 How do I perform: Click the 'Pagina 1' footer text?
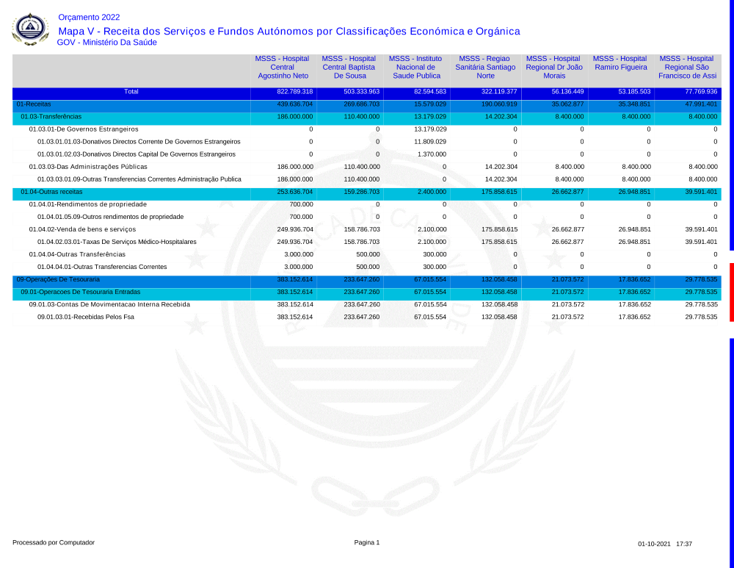coord(366,542)
